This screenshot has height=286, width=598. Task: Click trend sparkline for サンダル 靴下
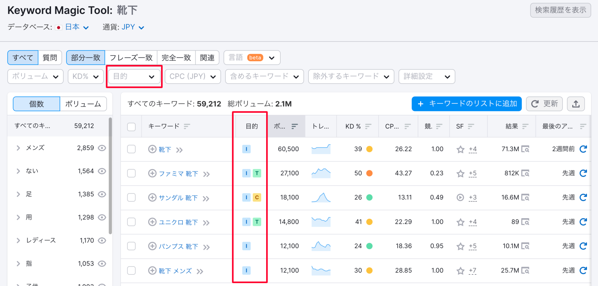point(321,197)
